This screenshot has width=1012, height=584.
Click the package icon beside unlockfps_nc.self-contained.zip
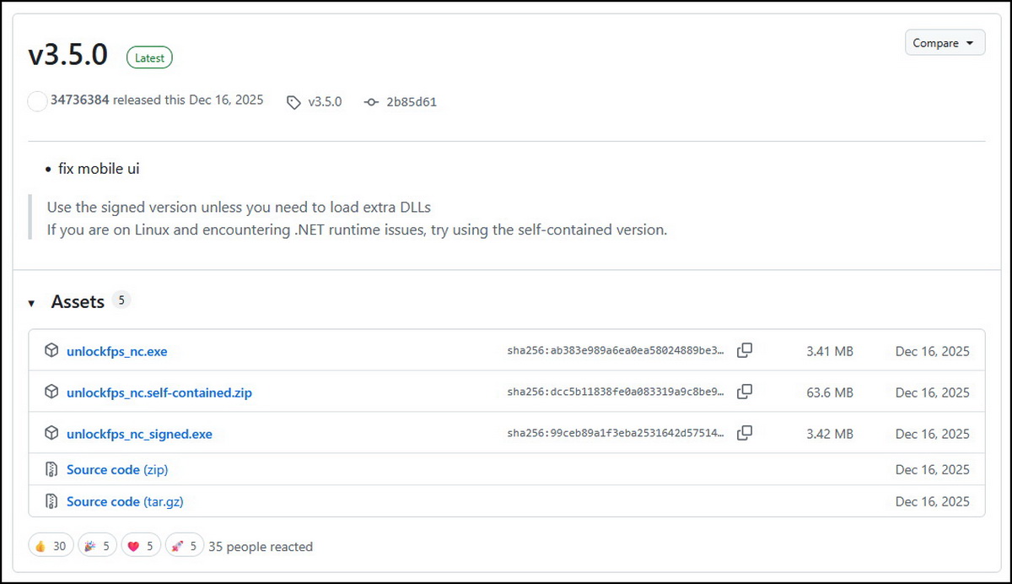point(51,392)
